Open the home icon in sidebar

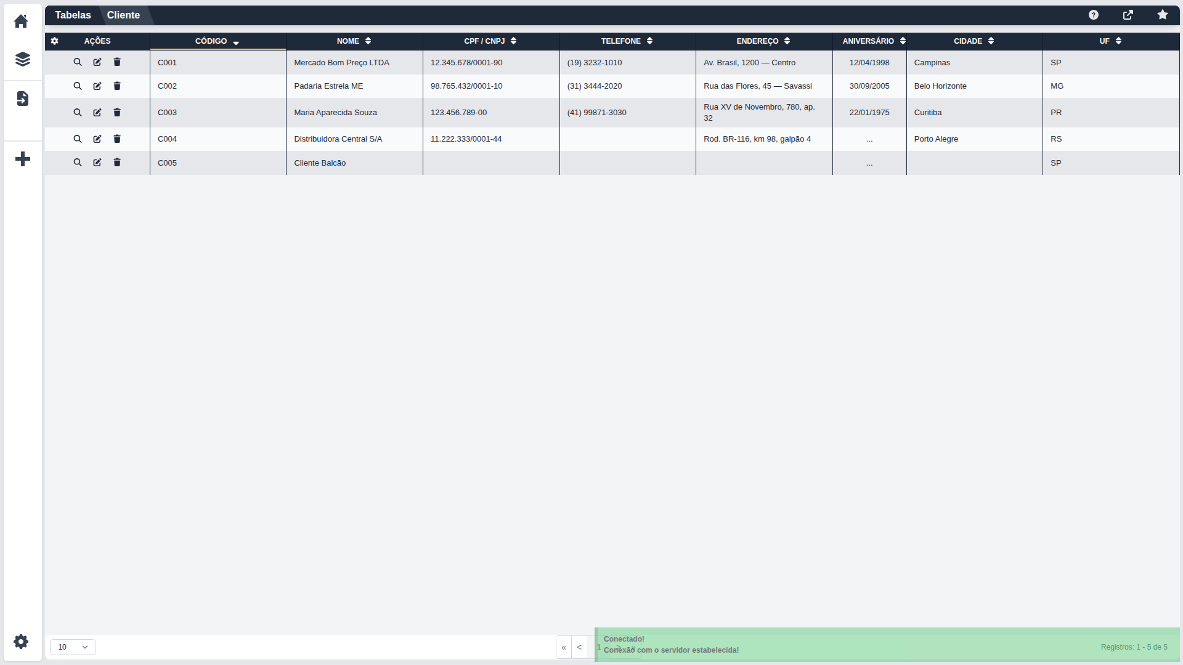click(21, 21)
